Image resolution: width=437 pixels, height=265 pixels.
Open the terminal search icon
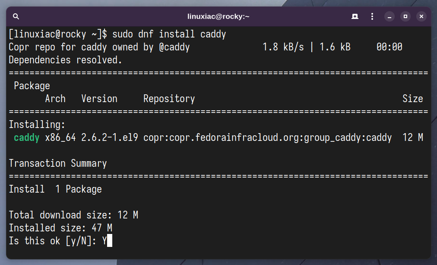pos(16,16)
